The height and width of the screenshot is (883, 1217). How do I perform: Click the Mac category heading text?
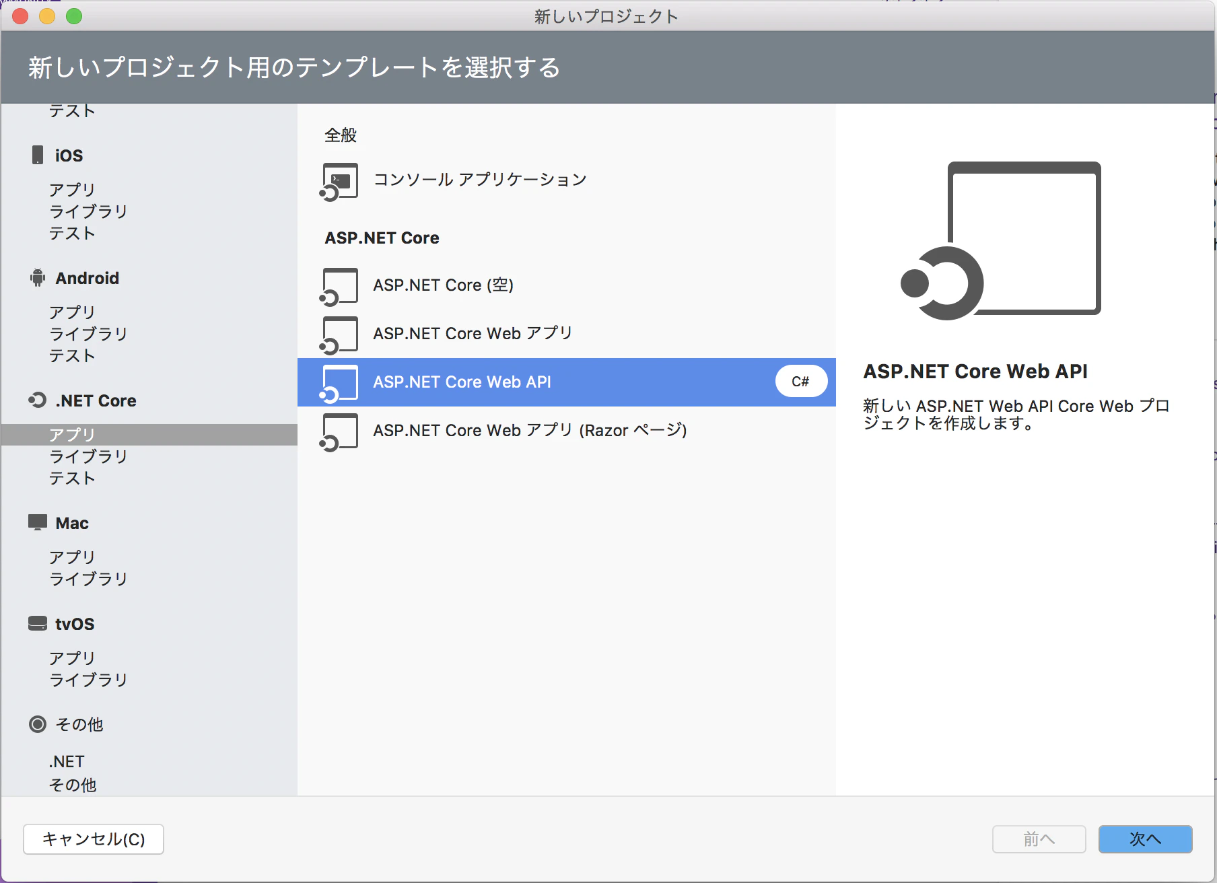(x=72, y=523)
